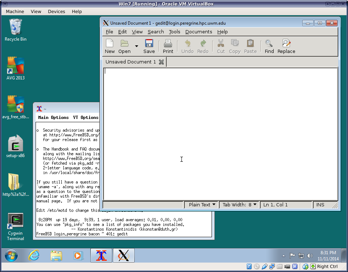Select the avg_free_stb installer icon
Viewport: 348px width, 272px height.
pos(16,107)
